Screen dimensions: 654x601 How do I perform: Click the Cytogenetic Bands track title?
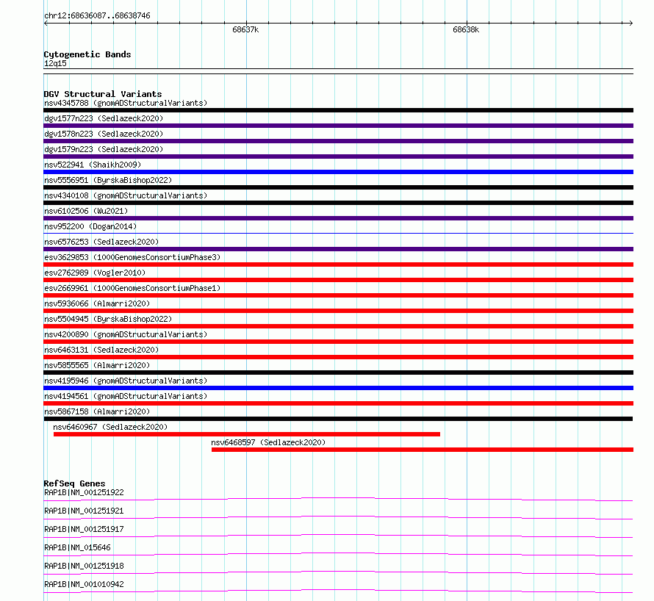click(87, 54)
